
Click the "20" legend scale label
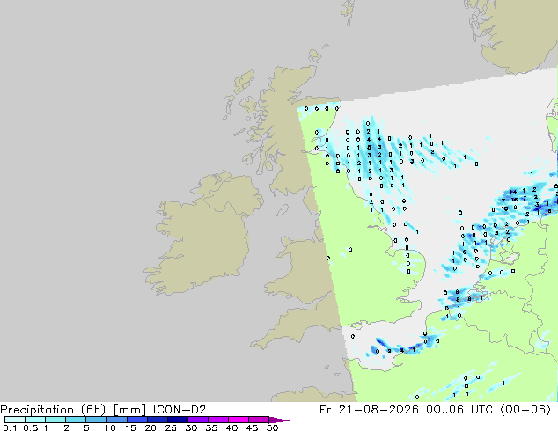151,427
